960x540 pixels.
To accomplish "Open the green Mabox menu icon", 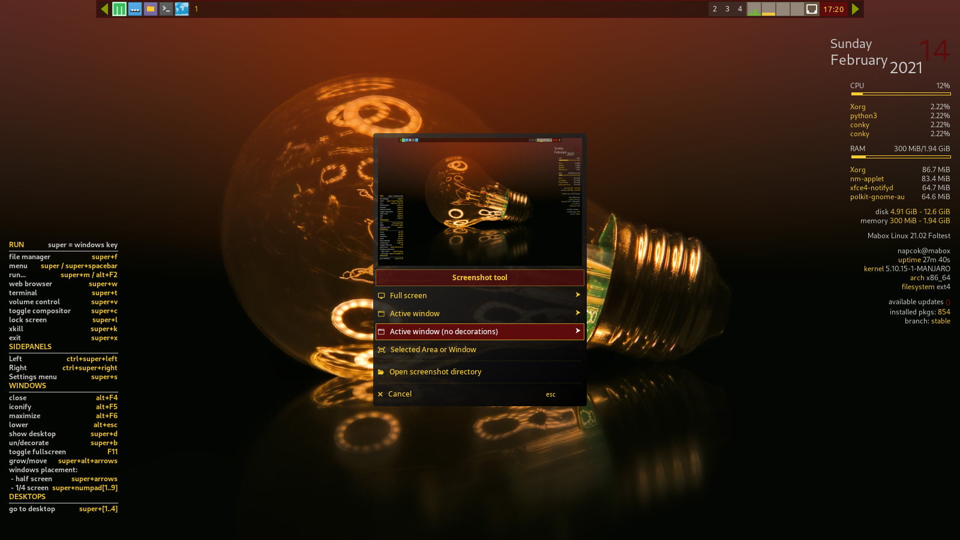I will [x=119, y=9].
